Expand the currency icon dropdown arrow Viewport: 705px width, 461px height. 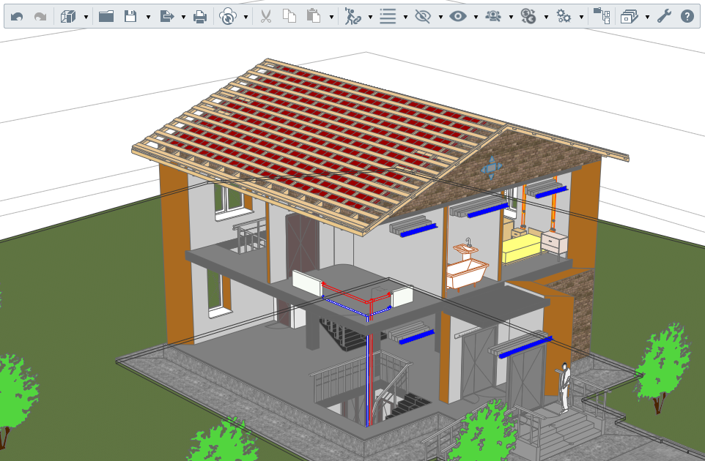(546, 18)
